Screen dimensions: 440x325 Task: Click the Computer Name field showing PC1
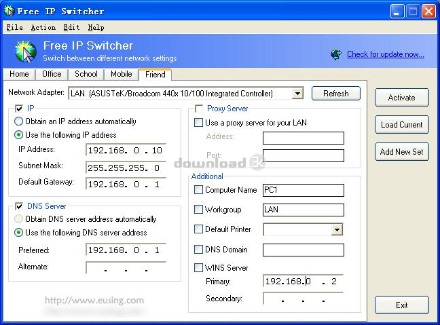point(304,190)
